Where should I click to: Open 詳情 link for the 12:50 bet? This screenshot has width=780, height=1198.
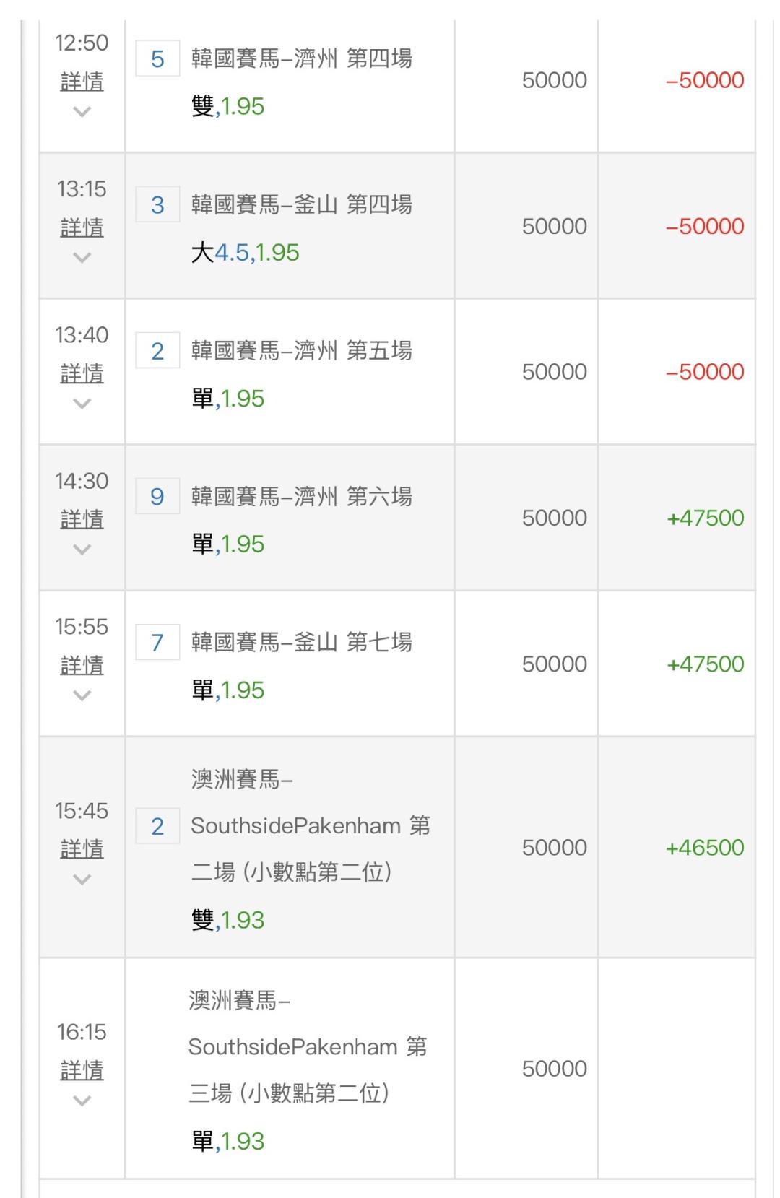coord(82,82)
